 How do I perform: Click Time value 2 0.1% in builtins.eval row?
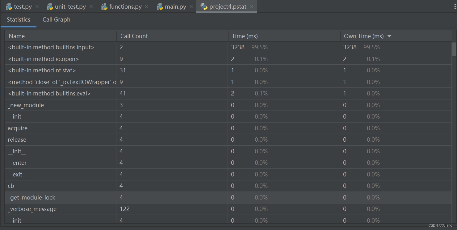pyautogui.click(x=249, y=94)
